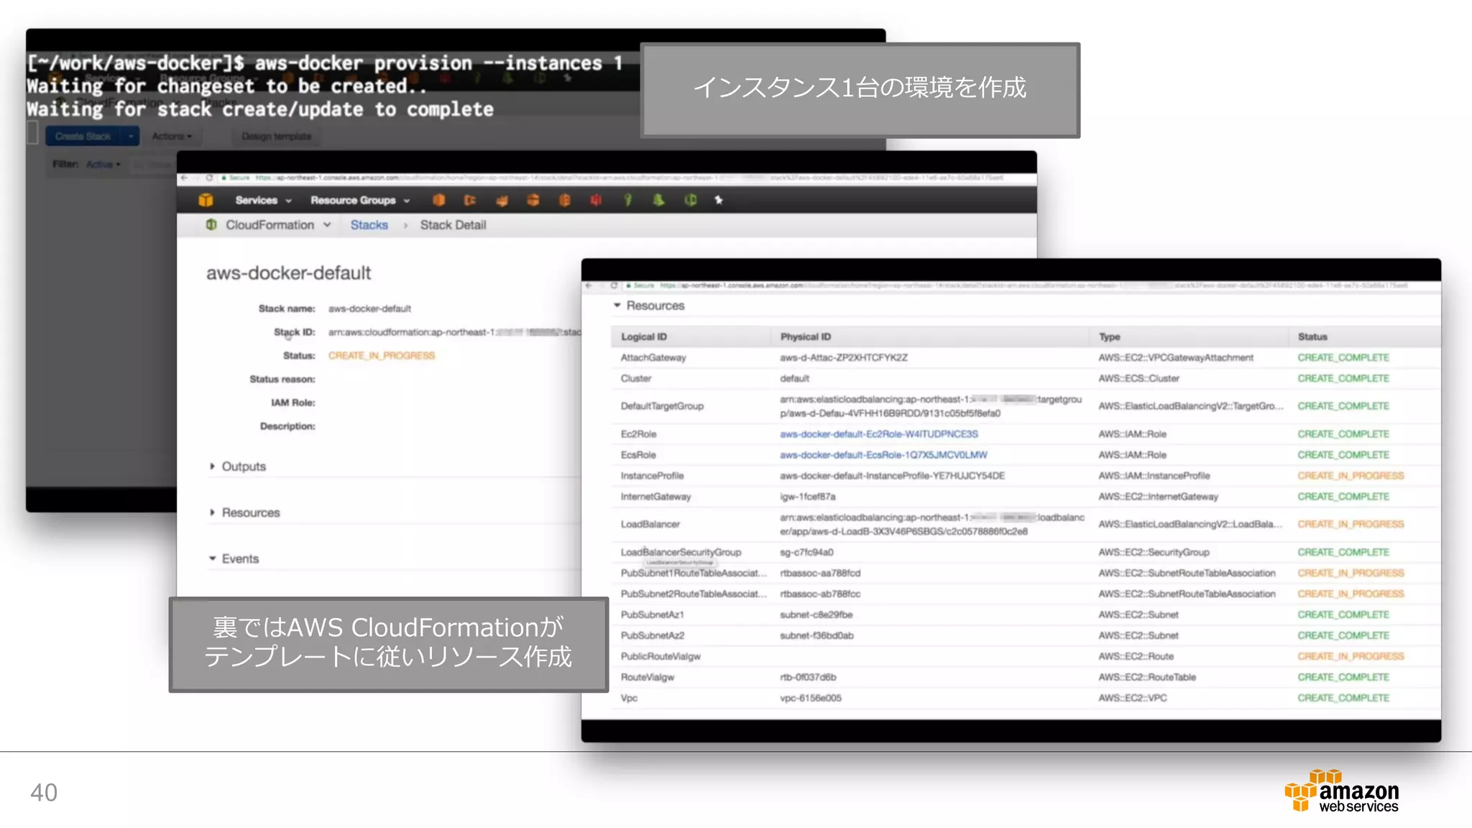Open Create Stack button's dropdown arrow
This screenshot has height=828, width=1472.
pyautogui.click(x=131, y=136)
